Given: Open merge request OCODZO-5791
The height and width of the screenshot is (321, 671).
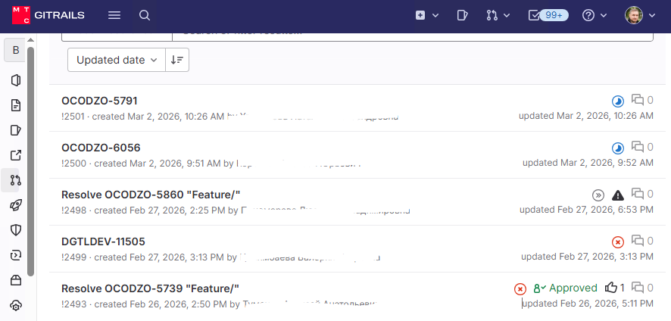Looking at the screenshot, I should coord(99,101).
